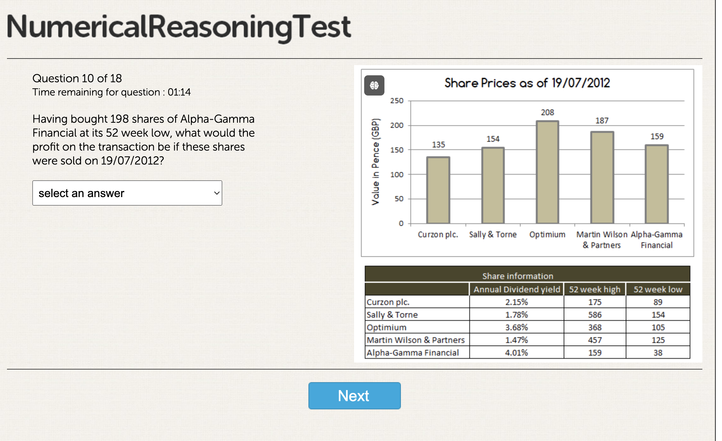This screenshot has height=441, width=722.
Task: Click the 'Optimium' table row label
Action: coord(386,327)
